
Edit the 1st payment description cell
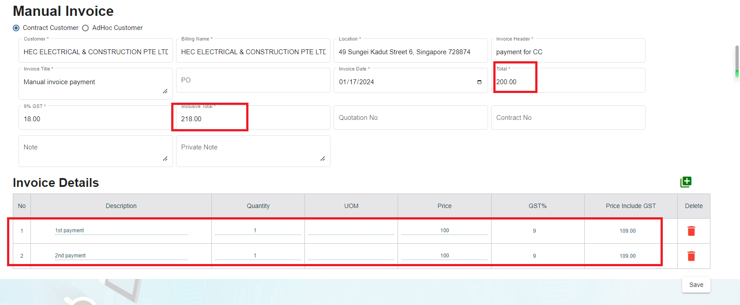pyautogui.click(x=121, y=231)
